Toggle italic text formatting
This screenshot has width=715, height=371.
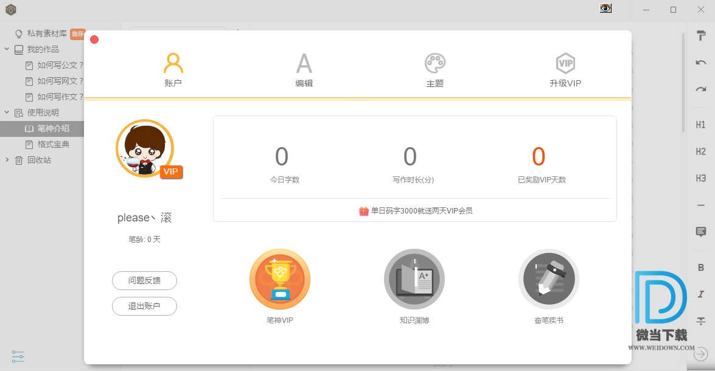coord(701,294)
